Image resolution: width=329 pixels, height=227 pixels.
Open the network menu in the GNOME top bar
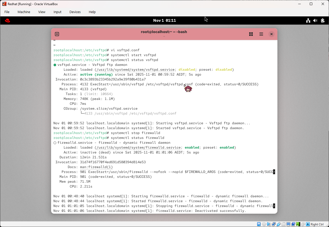308,20
